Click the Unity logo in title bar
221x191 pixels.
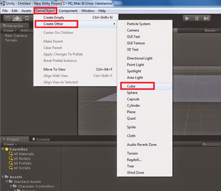3,3
